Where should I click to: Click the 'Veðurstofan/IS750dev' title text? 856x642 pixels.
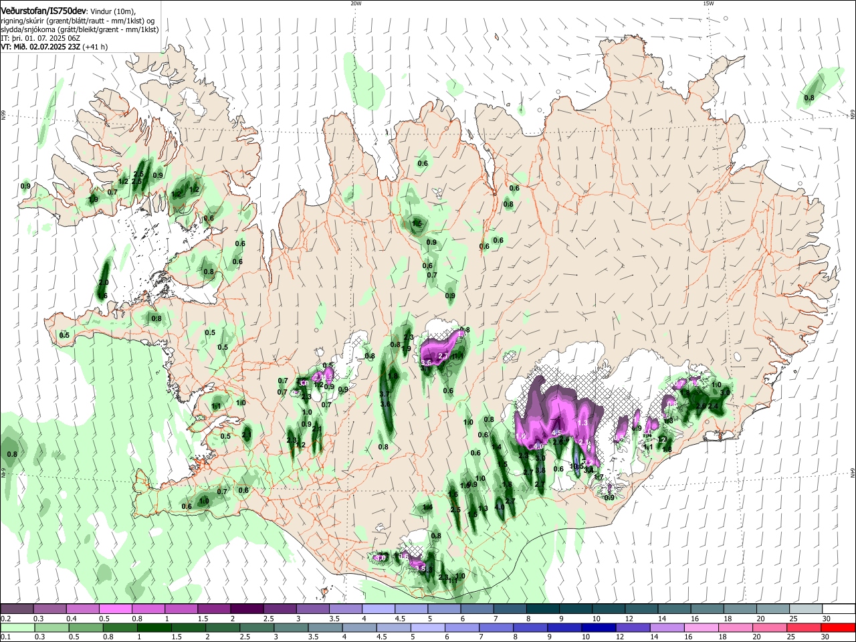coord(43,11)
